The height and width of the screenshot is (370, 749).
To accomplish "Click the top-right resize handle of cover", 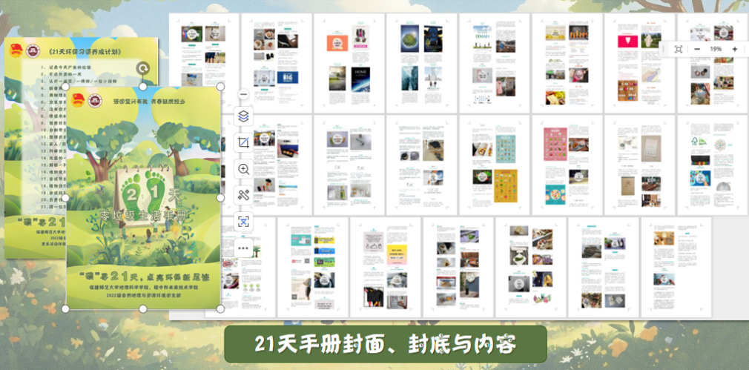I will point(220,87).
